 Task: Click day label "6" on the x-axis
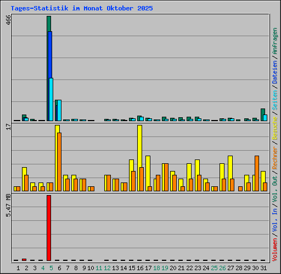[x=59, y=268]
